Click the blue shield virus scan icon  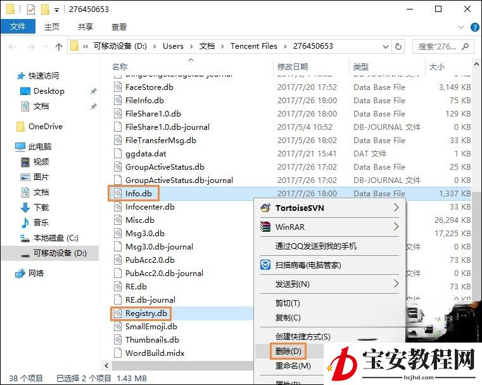[x=265, y=265]
